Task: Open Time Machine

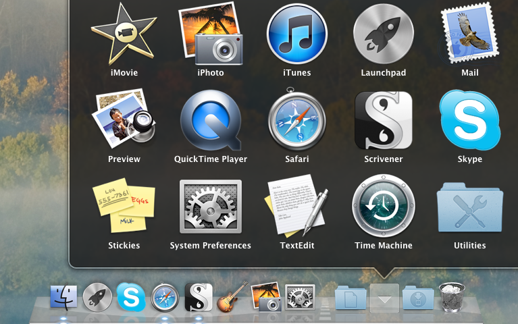Action: click(384, 207)
